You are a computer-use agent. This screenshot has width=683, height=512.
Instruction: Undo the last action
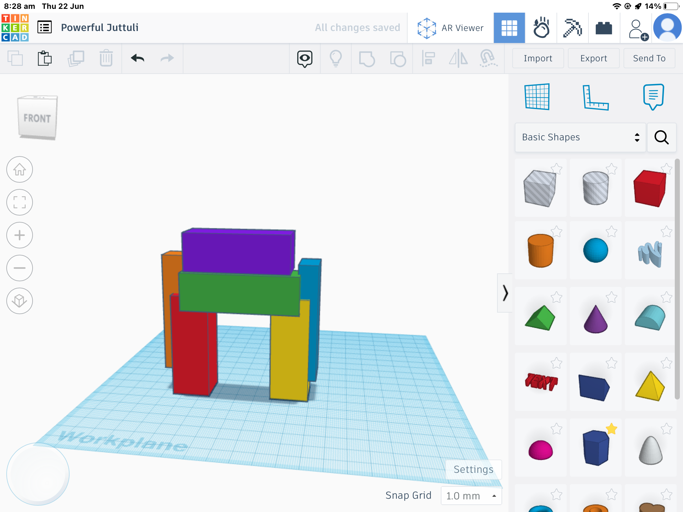pyautogui.click(x=138, y=58)
